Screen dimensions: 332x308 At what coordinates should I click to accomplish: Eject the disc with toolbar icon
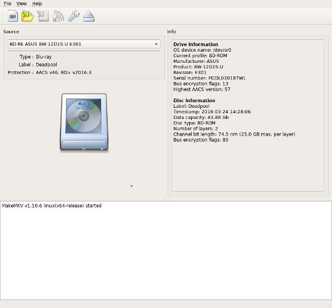click(x=89, y=16)
